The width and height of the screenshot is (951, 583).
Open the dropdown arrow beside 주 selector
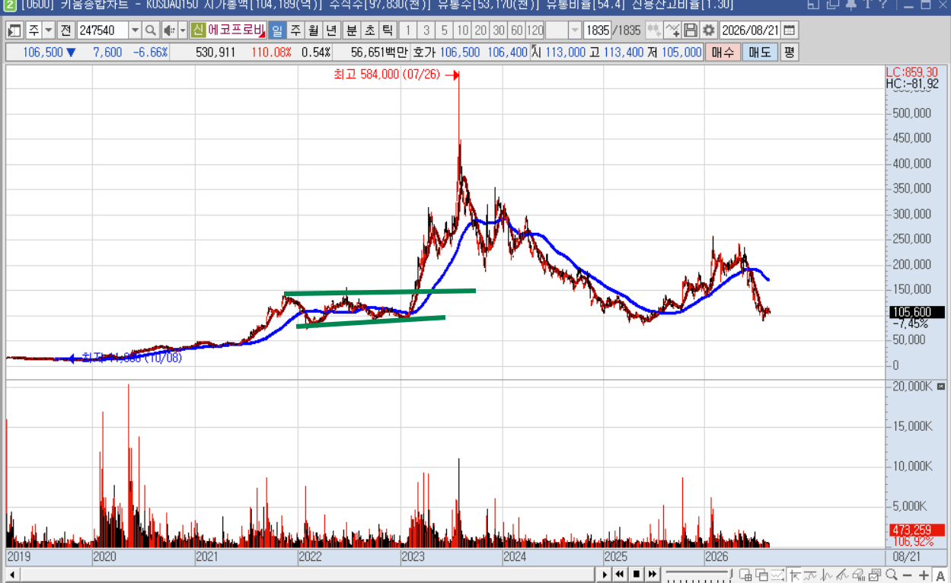[49, 30]
